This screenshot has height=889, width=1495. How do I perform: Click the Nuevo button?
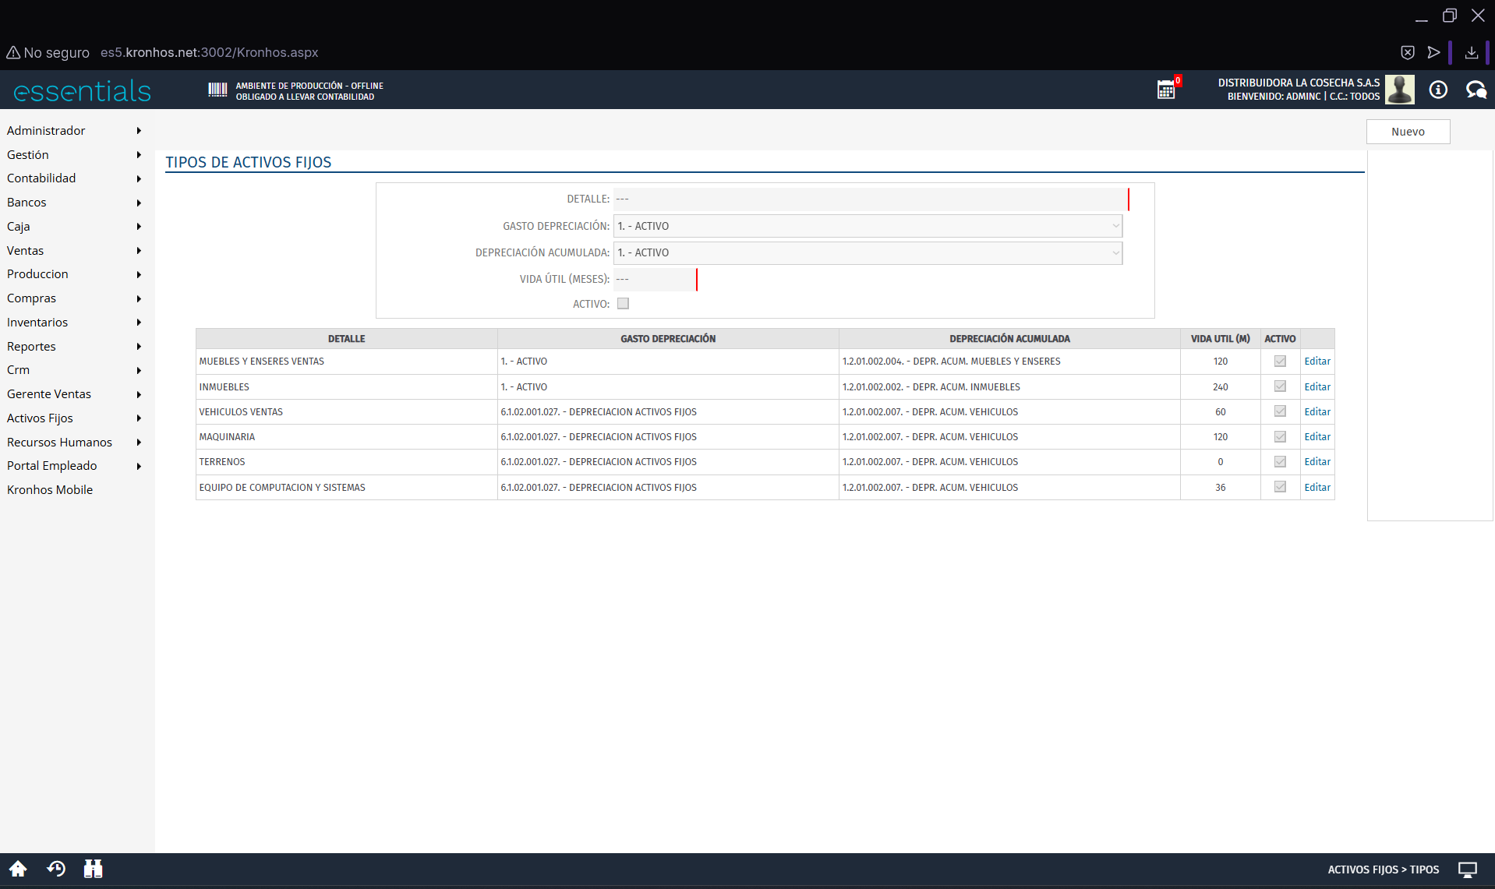coord(1408,132)
